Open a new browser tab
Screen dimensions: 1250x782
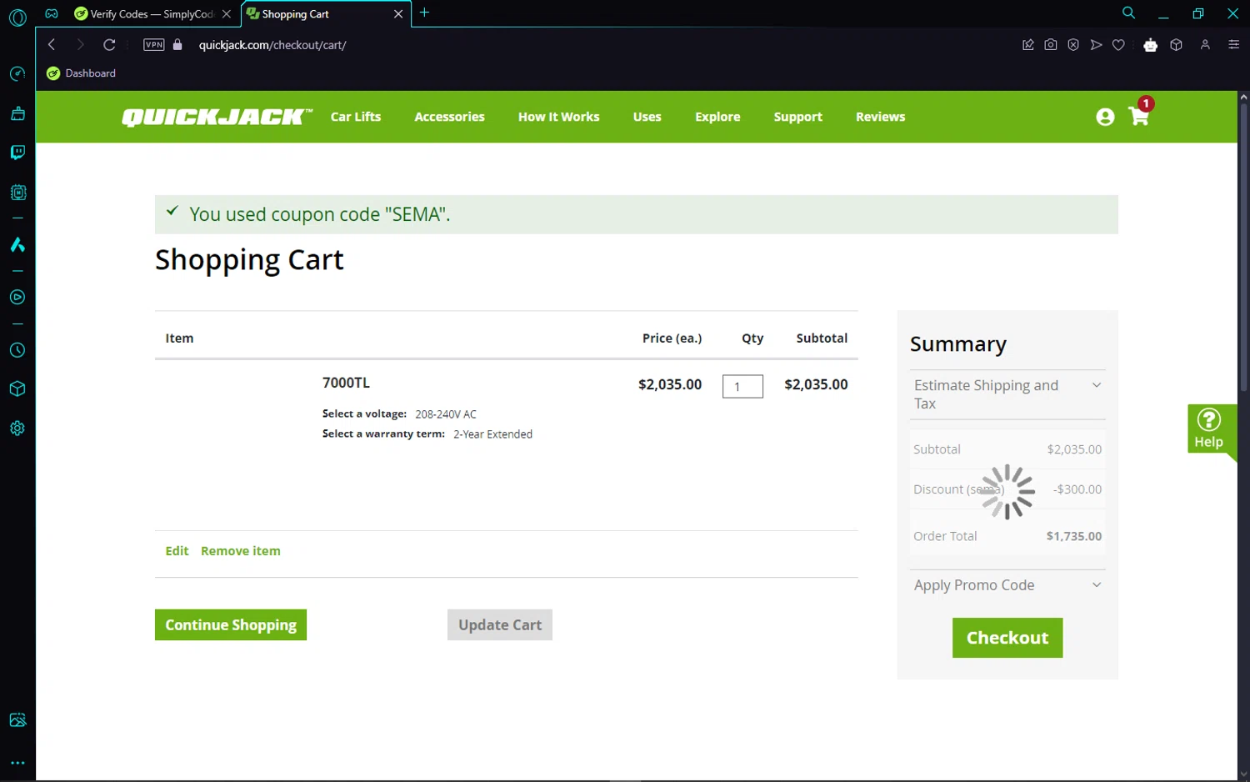424,13
